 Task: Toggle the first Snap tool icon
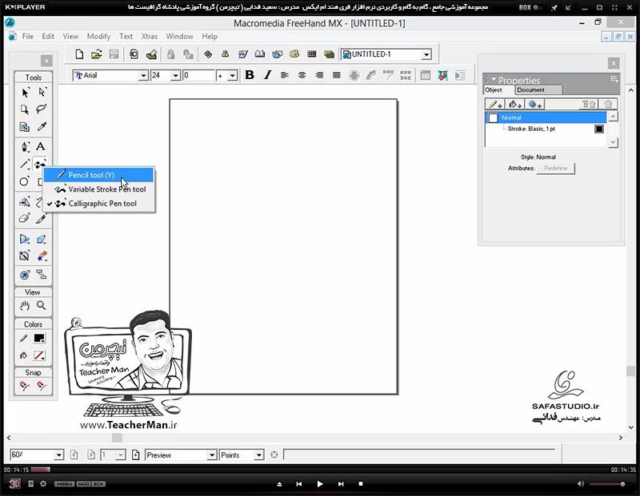[x=25, y=386]
